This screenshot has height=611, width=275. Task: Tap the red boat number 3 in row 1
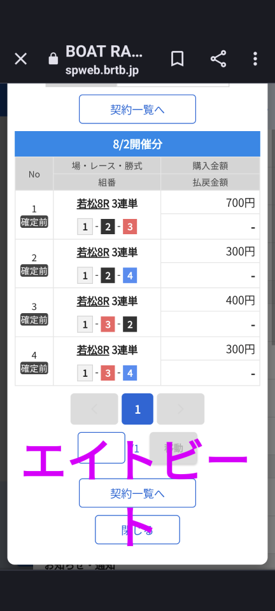[x=130, y=227]
